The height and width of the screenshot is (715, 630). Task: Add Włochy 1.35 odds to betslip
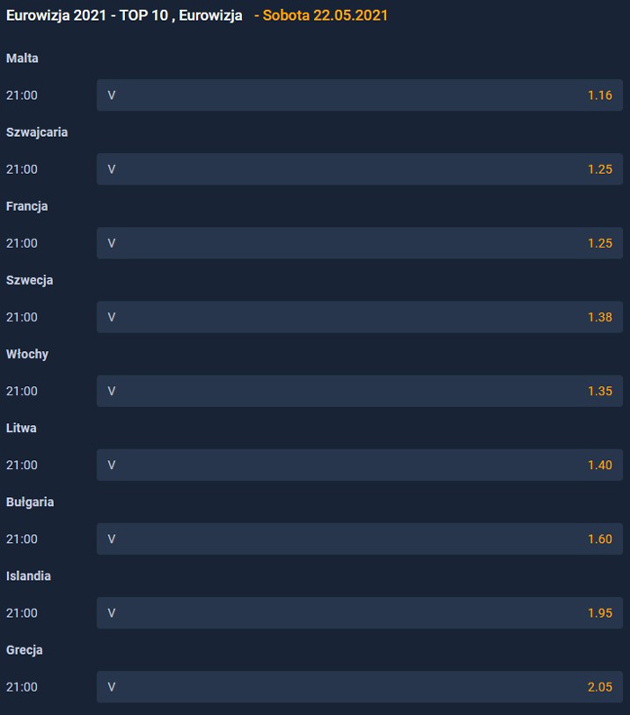click(x=359, y=390)
